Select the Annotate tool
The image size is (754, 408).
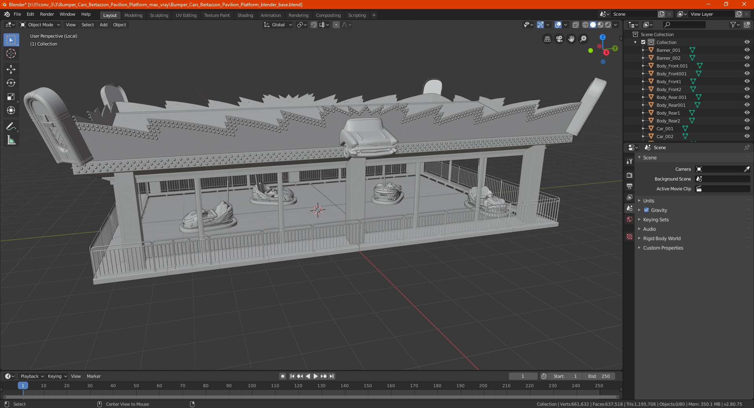coord(11,126)
